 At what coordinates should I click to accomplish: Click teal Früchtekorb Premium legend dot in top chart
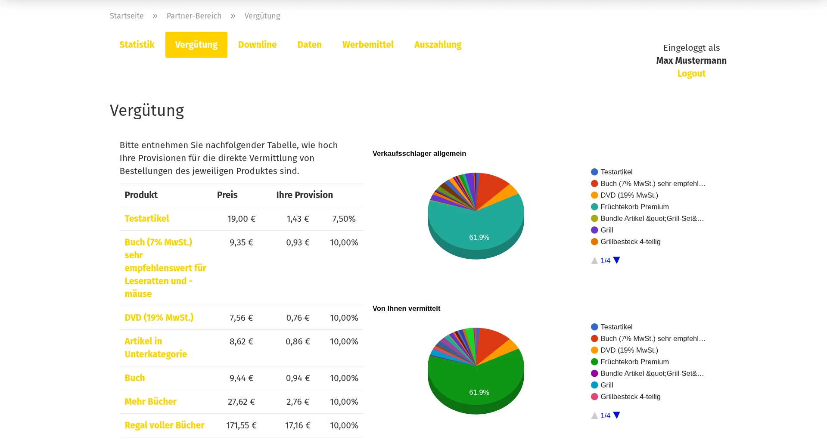594,207
